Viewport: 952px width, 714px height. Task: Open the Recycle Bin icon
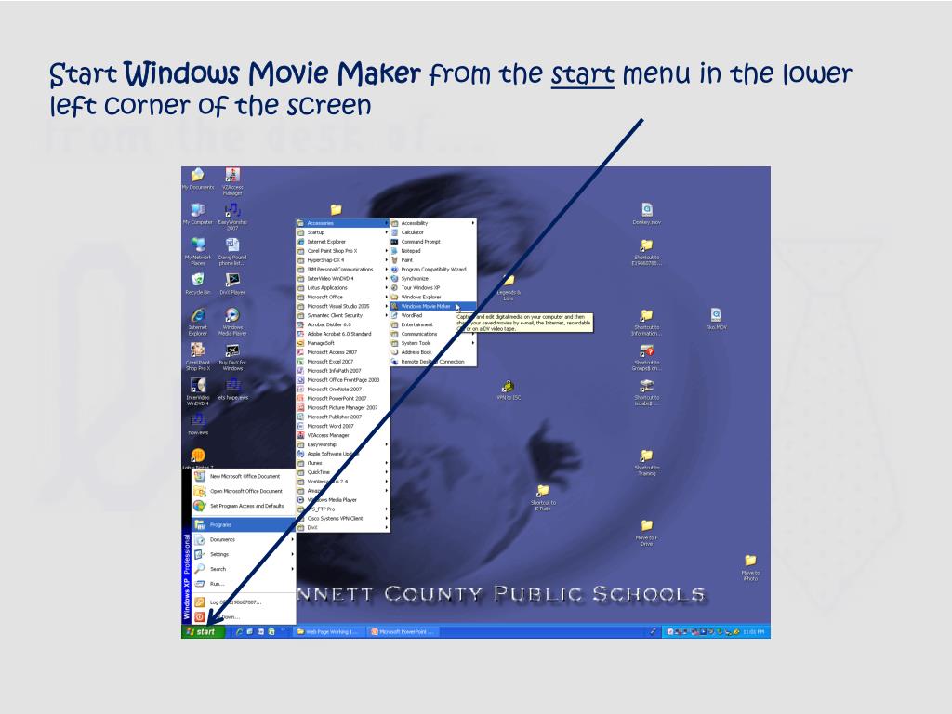(198, 284)
